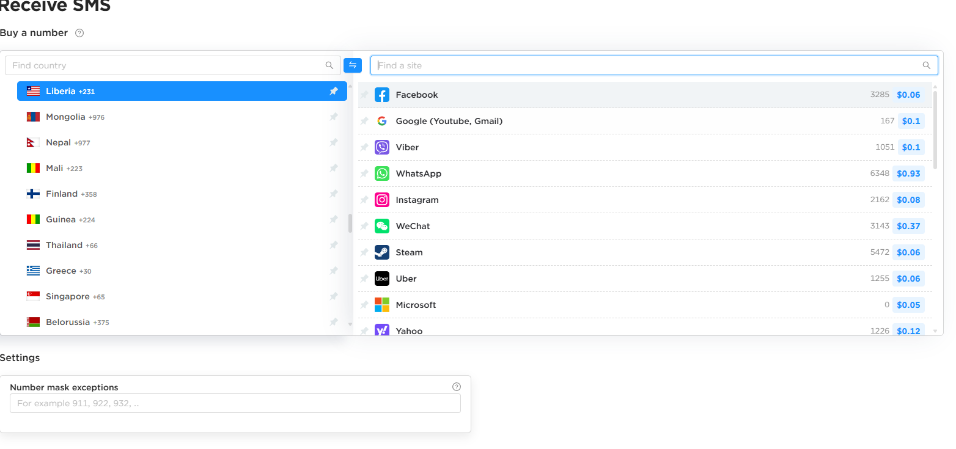Click the Number mask exceptions input field
The width and height of the screenshot is (956, 449).
click(x=235, y=403)
